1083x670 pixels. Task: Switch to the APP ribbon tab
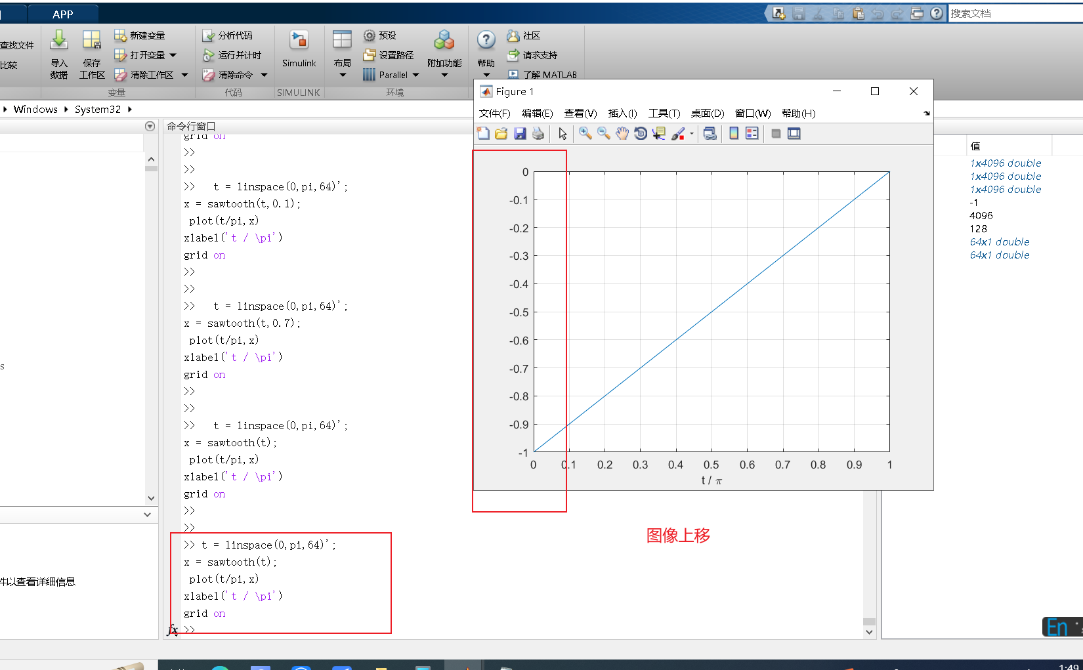(63, 14)
